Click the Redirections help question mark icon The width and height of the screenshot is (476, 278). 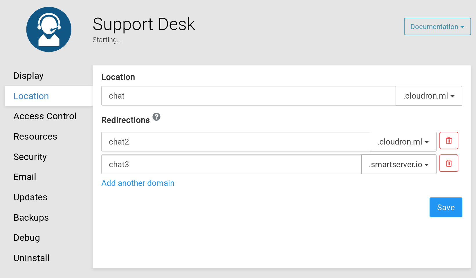tap(156, 117)
